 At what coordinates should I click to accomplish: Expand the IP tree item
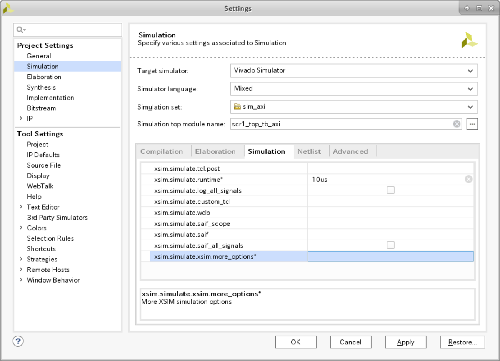click(x=21, y=118)
